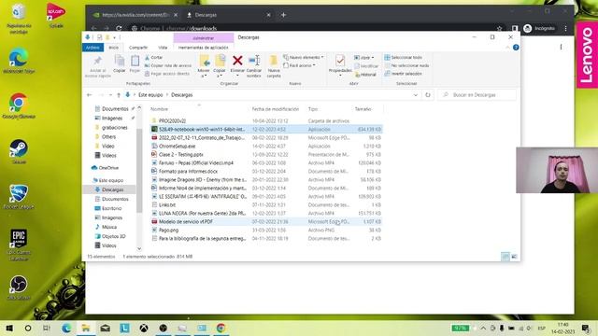Click Seleccionar todo
The width and height of the screenshot is (598, 336).
coord(403,58)
